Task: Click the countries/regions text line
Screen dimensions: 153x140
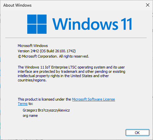Action: coord(32,80)
